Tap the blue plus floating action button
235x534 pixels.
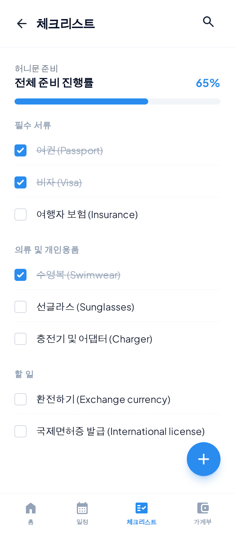203,459
